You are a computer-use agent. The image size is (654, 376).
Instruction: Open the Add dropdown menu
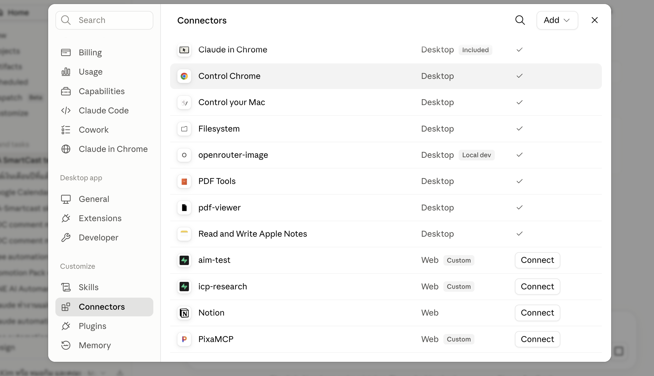click(x=557, y=20)
